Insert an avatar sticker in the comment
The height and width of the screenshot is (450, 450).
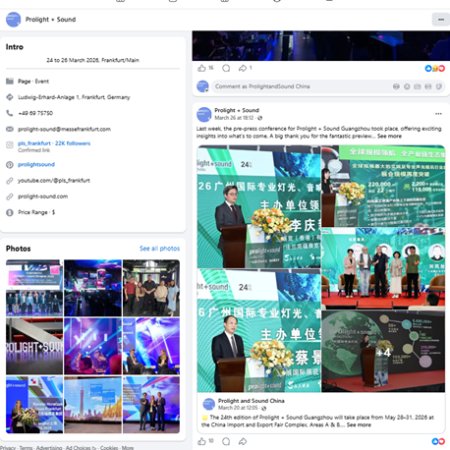click(x=396, y=86)
